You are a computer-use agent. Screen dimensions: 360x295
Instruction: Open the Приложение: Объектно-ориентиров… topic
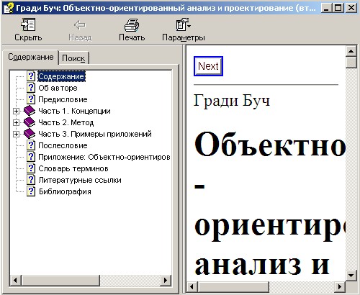click(104, 157)
